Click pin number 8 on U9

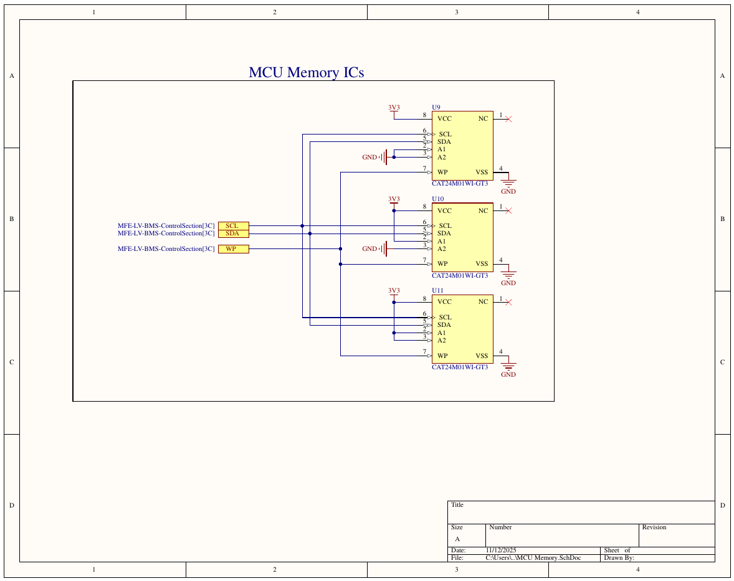click(x=424, y=115)
